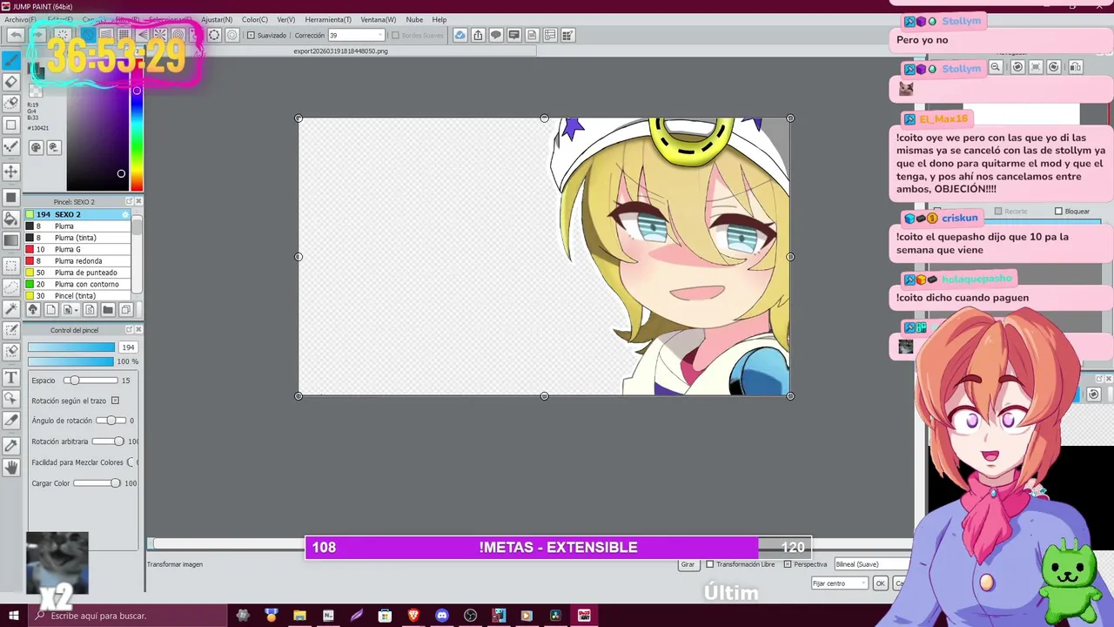
Task: Select the Hand pan tool
Action: 11,467
